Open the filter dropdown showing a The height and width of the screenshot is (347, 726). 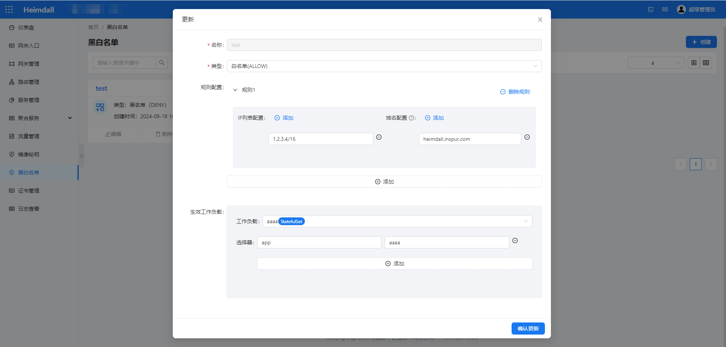656,63
